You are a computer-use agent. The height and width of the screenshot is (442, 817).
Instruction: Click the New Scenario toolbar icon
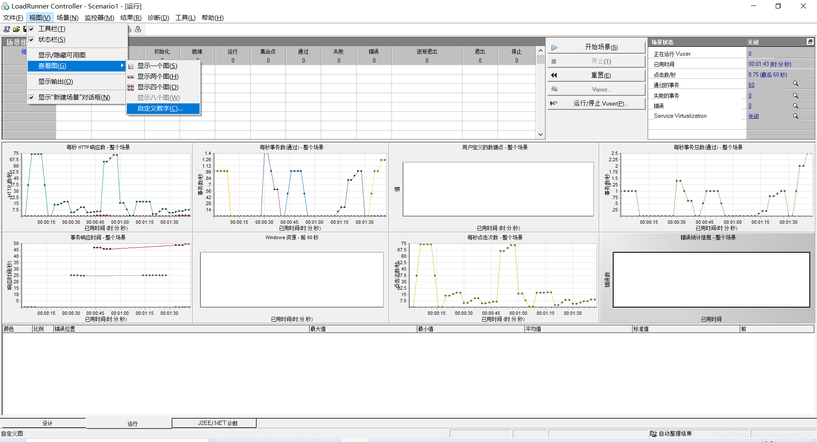coord(7,29)
